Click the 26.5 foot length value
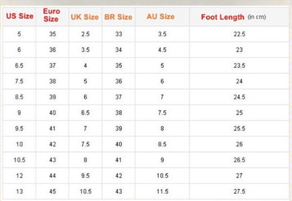This screenshot has width=292, height=201. tap(239, 160)
